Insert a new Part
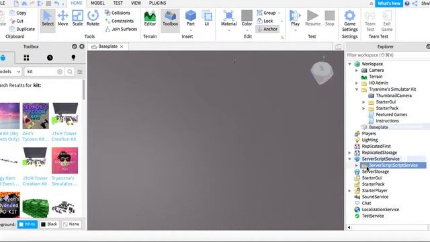This screenshot has height=242, width=430. (191, 18)
